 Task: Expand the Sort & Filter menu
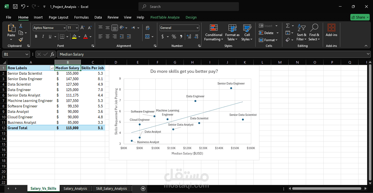pyautogui.click(x=301, y=32)
